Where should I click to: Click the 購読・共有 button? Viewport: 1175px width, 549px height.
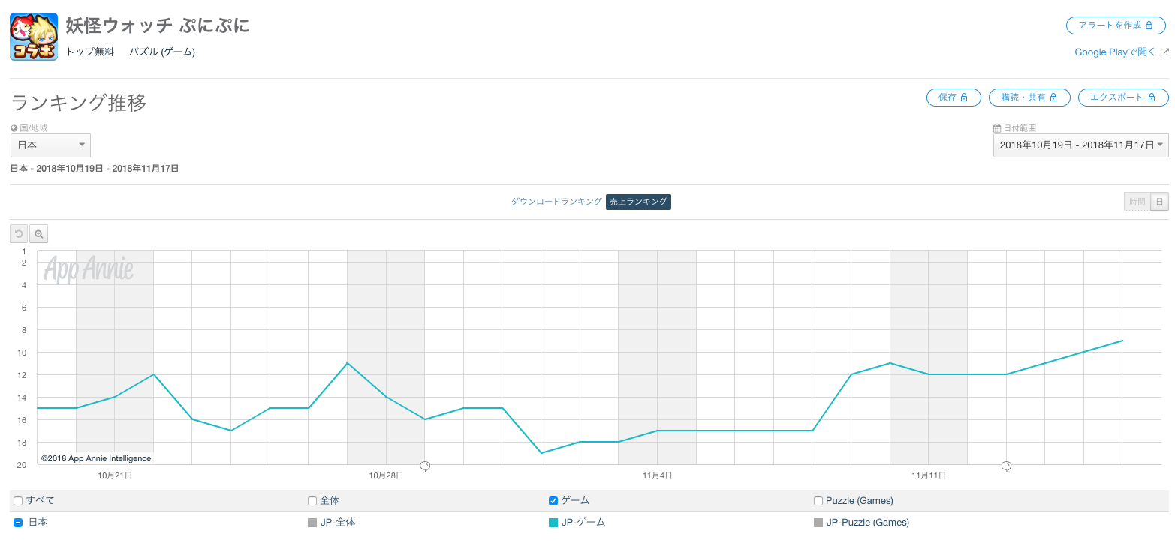1029,97
